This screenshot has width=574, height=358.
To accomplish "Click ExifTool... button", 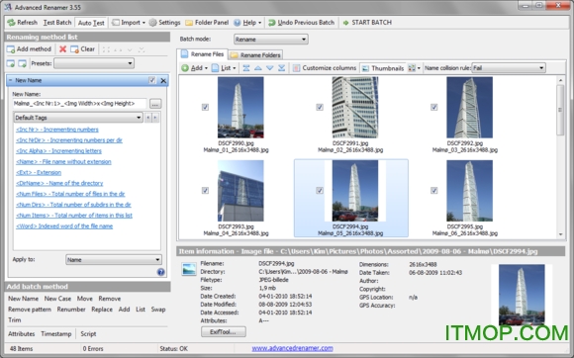I will coord(224,332).
